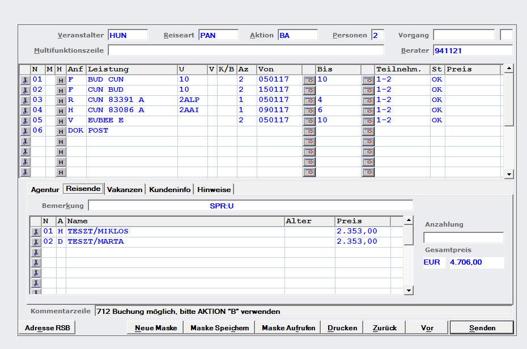Click the scissors icon for service row 02
527x349 pixels.
[25, 90]
